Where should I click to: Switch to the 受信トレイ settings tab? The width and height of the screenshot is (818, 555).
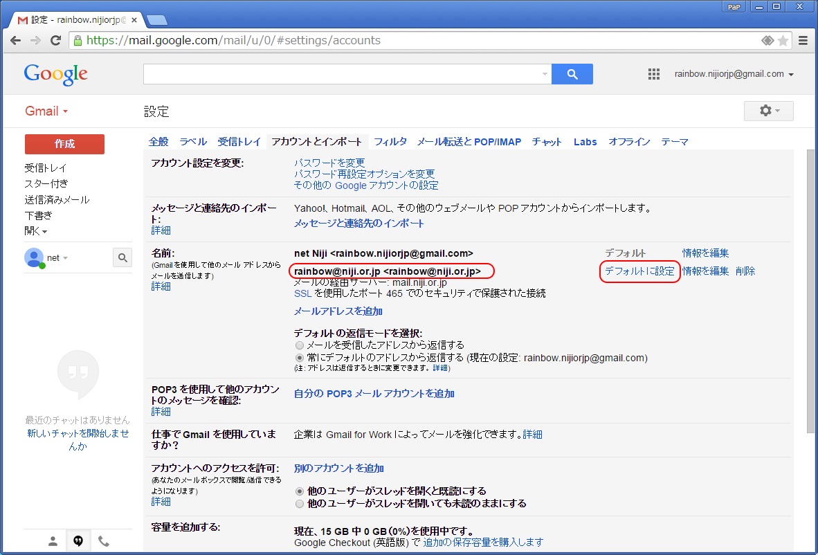pyautogui.click(x=239, y=142)
